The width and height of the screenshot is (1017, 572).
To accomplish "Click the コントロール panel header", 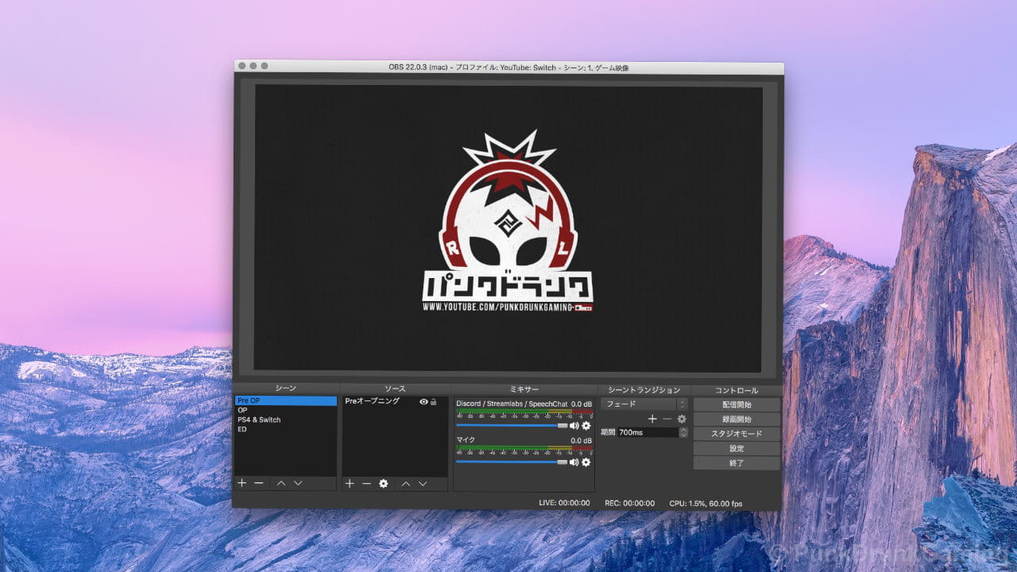I will [737, 390].
